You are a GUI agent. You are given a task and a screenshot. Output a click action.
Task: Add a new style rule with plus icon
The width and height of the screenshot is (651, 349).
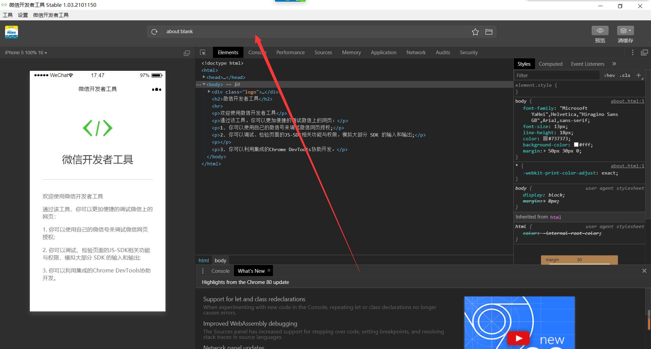(x=638, y=75)
